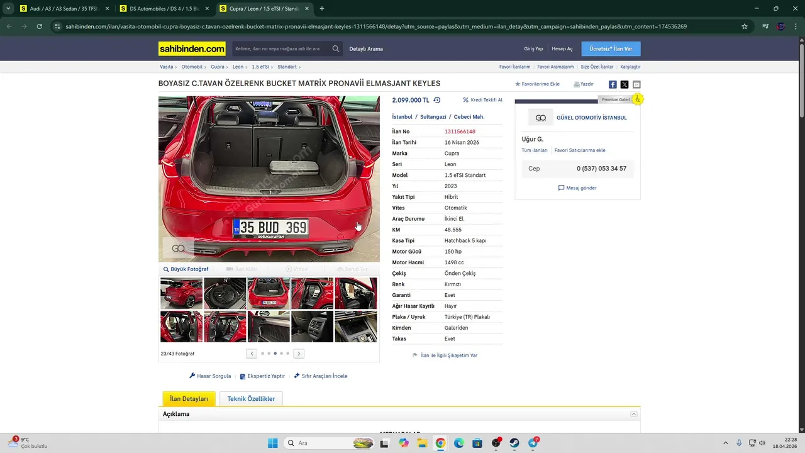Click Kredi Teklifi Al link
The image size is (805, 453).
coord(483,100)
